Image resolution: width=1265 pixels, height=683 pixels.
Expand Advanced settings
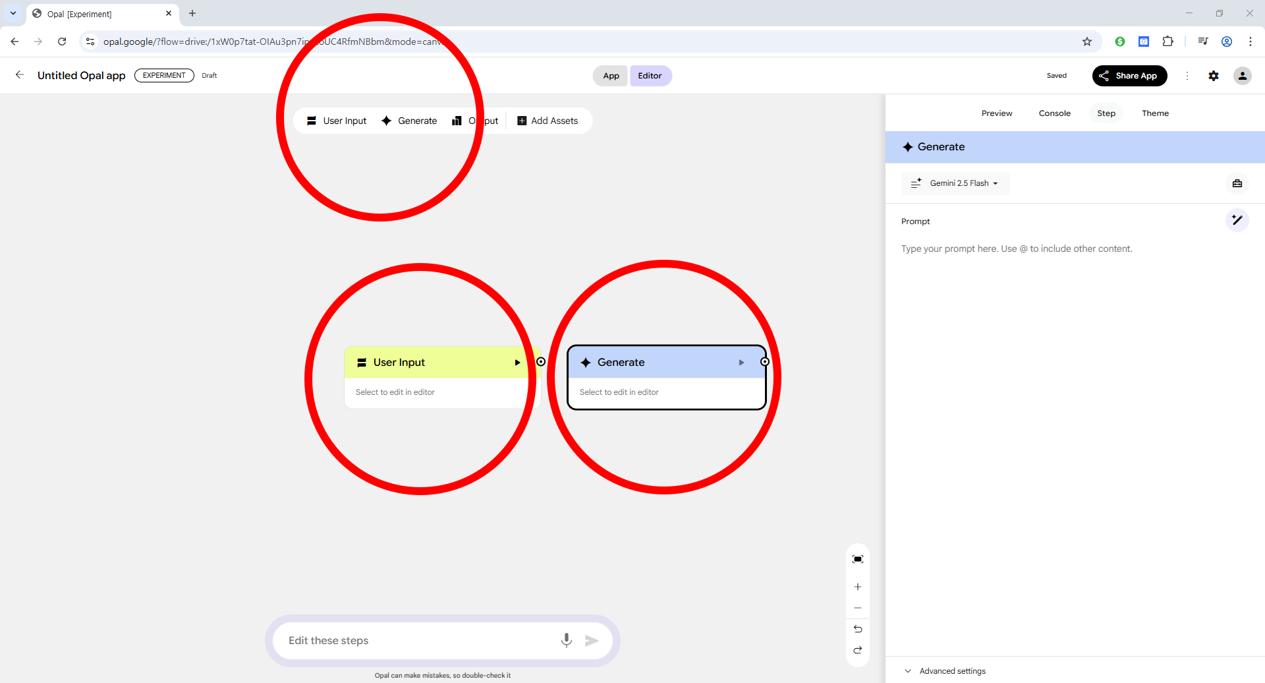(x=945, y=671)
